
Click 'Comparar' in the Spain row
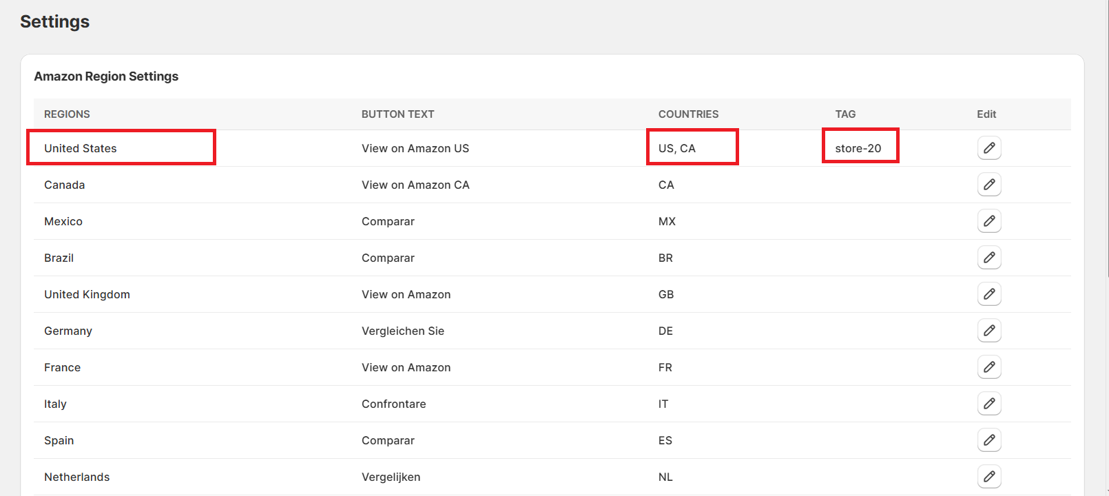[x=388, y=440]
